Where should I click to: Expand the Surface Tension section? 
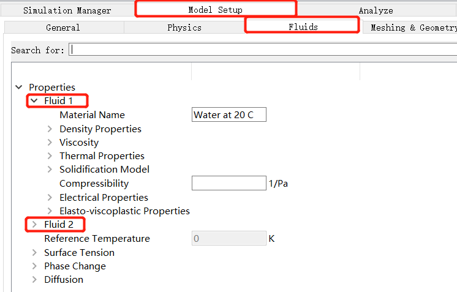point(34,253)
